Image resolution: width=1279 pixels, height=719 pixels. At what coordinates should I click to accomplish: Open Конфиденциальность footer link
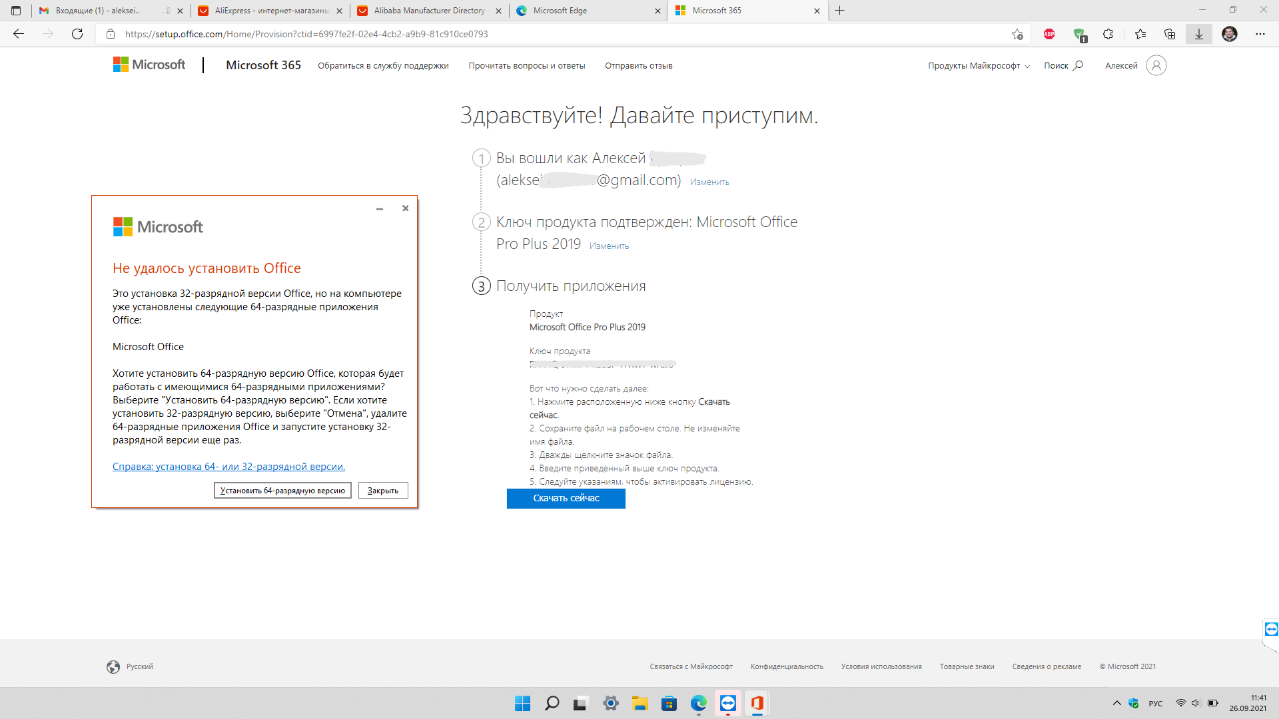(787, 666)
